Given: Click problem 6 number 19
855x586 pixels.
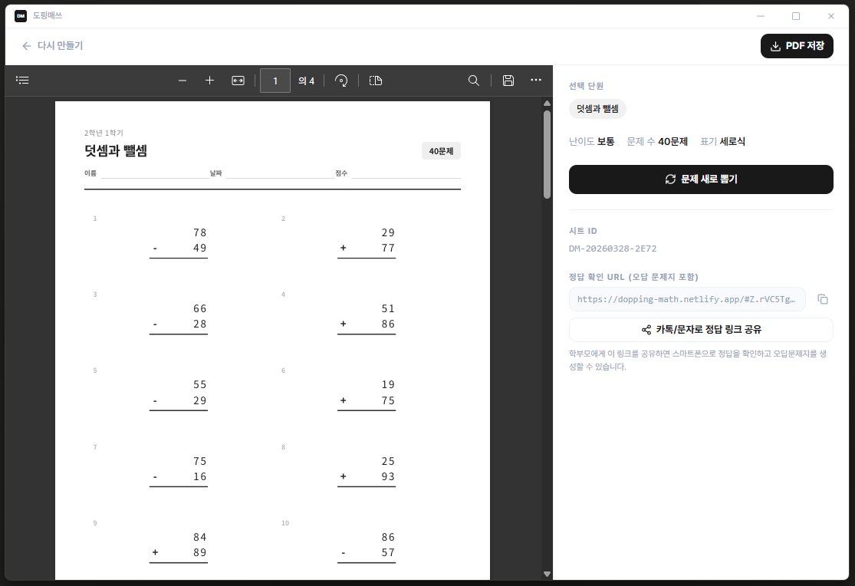Looking at the screenshot, I should click(388, 385).
